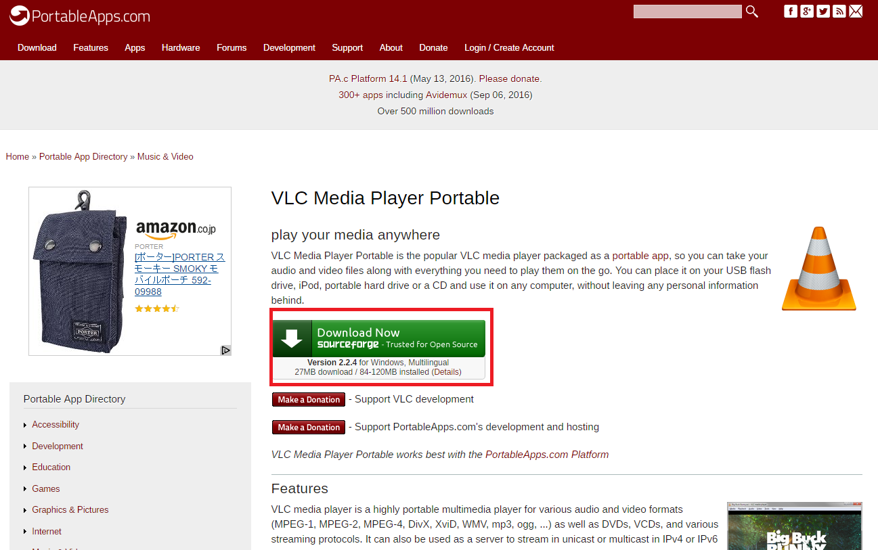Screen dimensions: 878x550
Task: Open the PortableApps.com Platform link
Action: 547,455
